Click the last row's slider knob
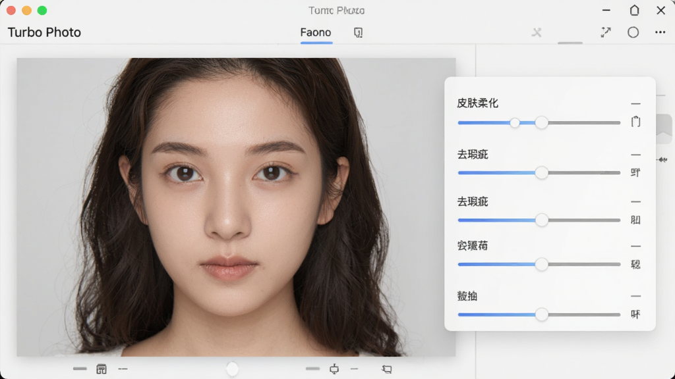Screen dimensions: 675x379 pyautogui.click(x=542, y=315)
